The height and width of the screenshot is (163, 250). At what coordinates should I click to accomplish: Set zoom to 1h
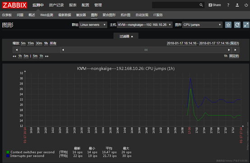pyautogui.click(x=46, y=43)
